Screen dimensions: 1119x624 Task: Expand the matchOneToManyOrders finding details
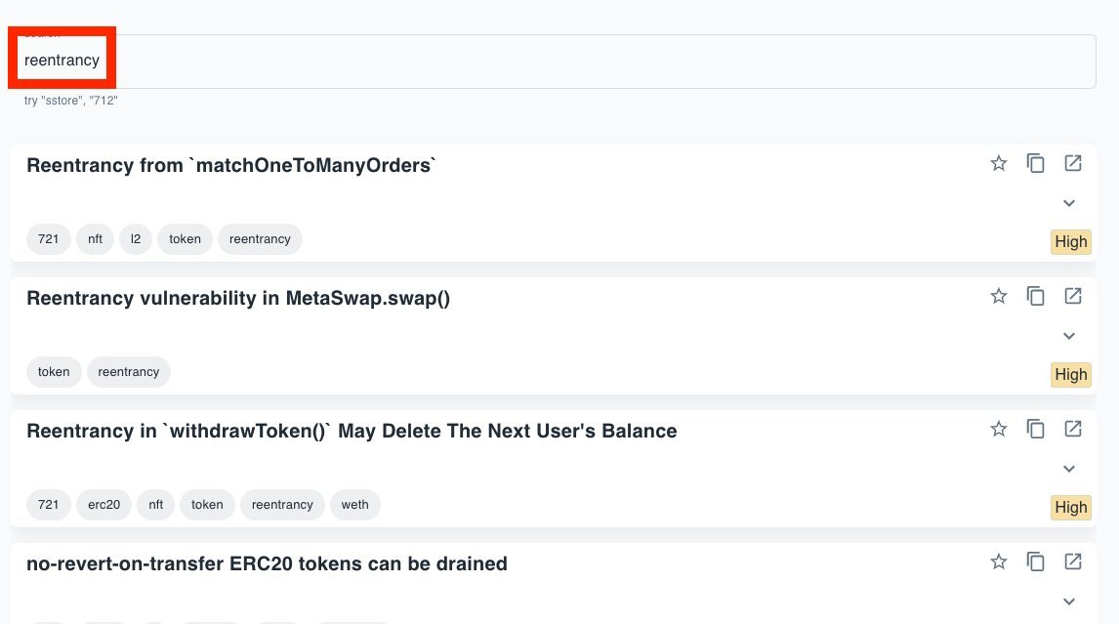point(1069,203)
